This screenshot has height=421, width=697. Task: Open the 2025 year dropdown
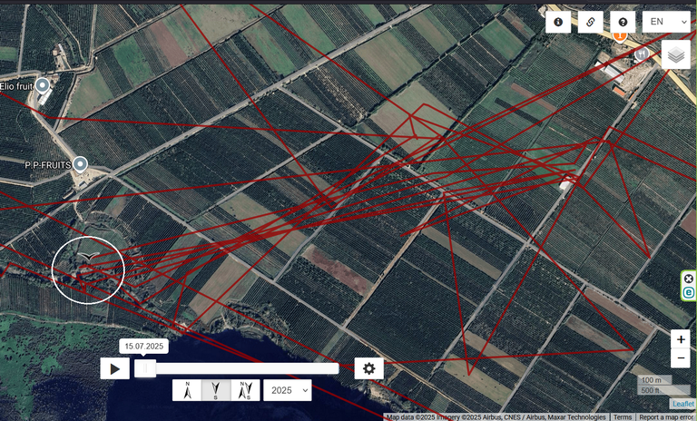click(287, 390)
